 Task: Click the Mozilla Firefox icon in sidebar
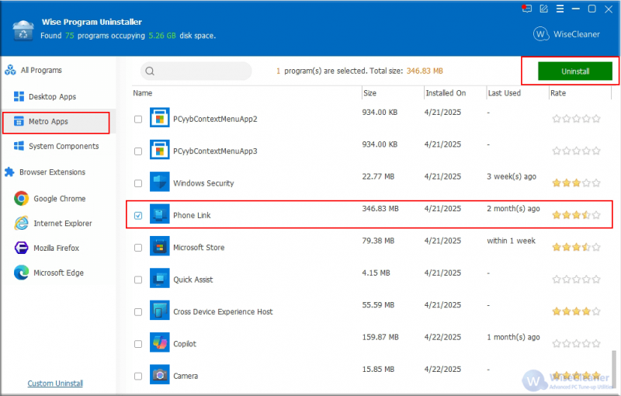22,248
